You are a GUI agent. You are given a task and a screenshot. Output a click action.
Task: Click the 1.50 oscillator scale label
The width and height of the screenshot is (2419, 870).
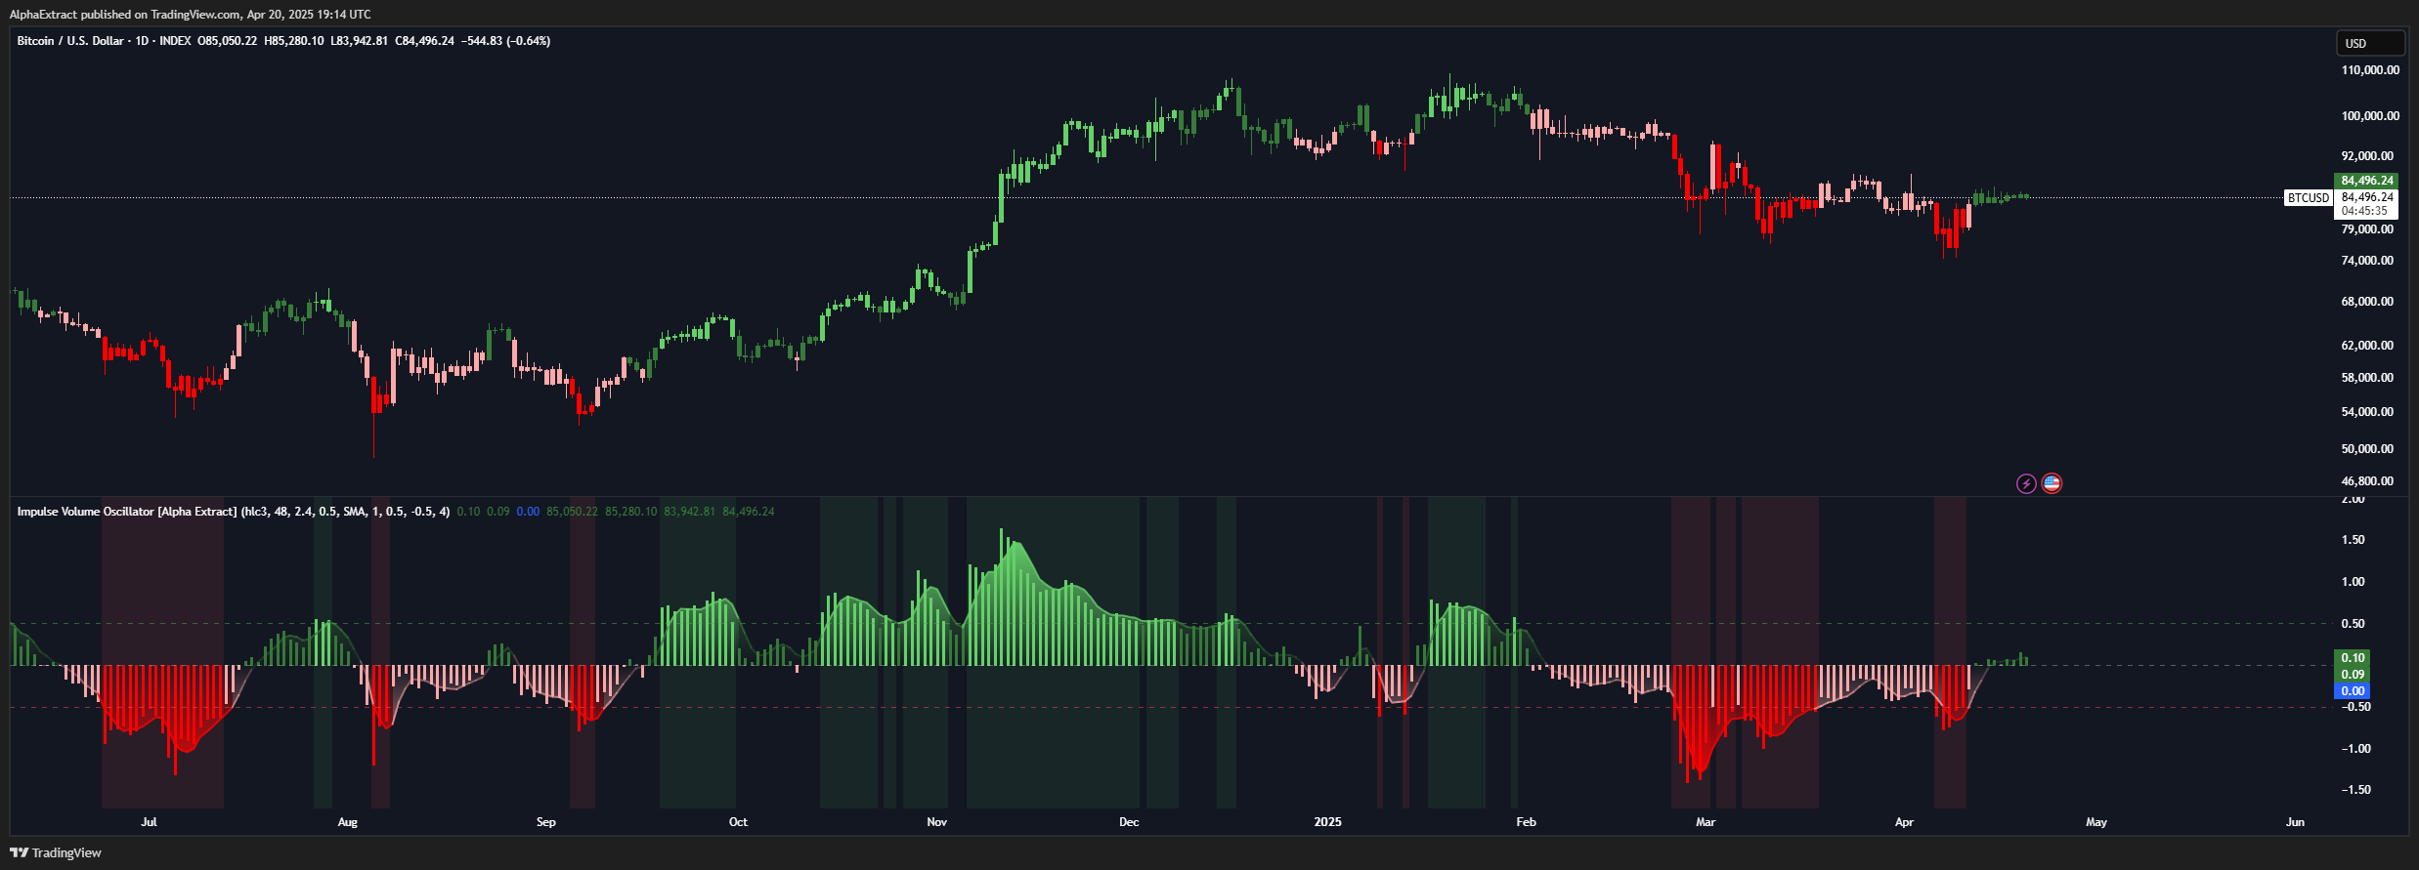(2353, 540)
